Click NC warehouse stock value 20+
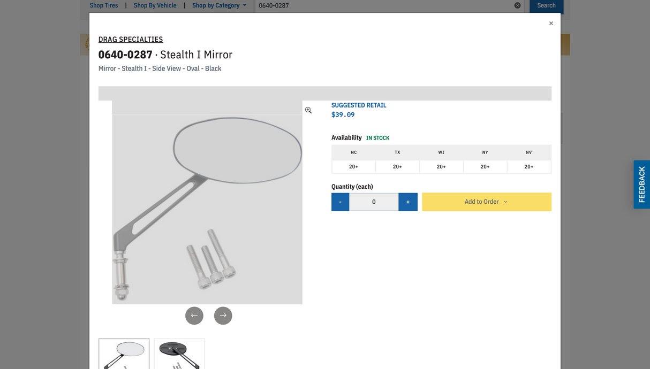The height and width of the screenshot is (369, 650). pyautogui.click(x=354, y=167)
